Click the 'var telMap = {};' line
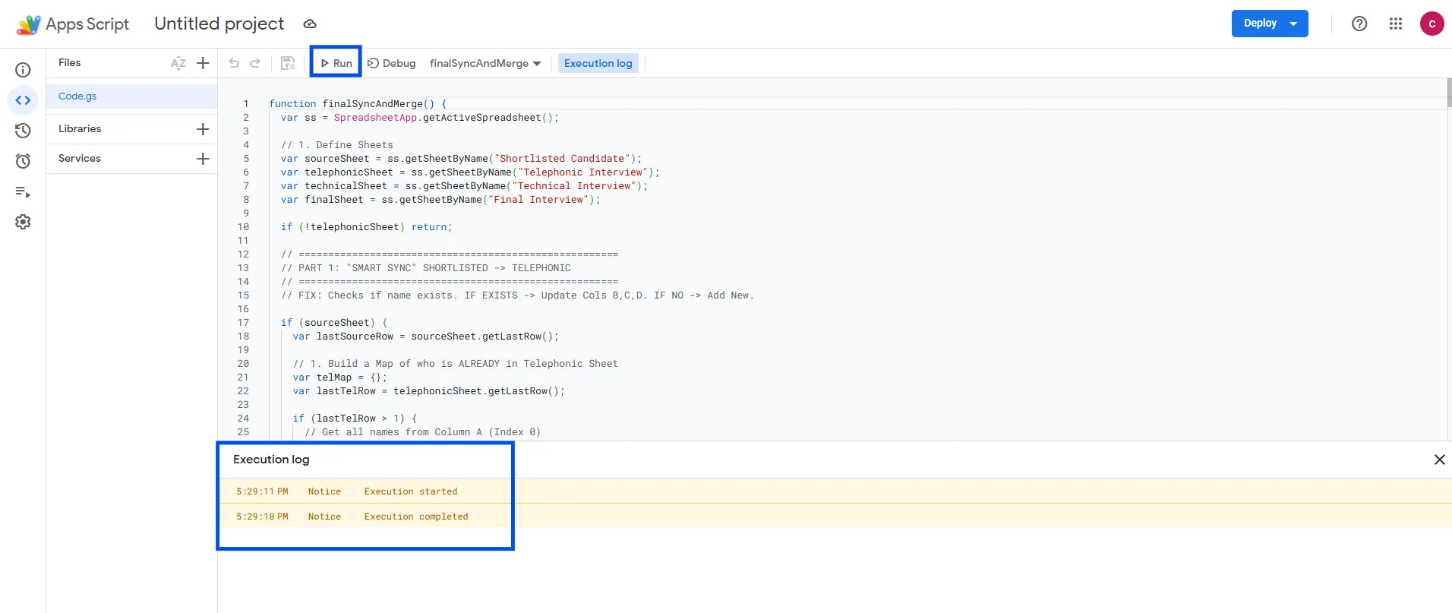 [x=339, y=378]
